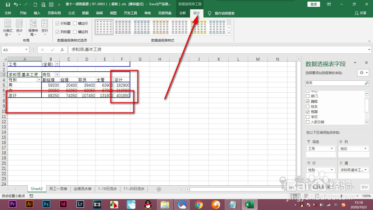Enable the 镶边列 banded columns checkbox
The image size is (373, 210).
click(75, 32)
